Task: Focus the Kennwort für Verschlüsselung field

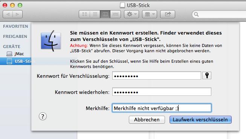Action: tap(157, 76)
